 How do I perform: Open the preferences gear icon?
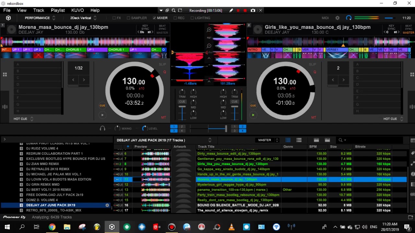pyautogui.click(x=338, y=18)
